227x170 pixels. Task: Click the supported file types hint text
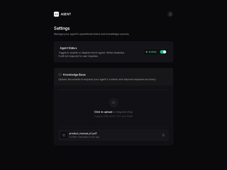pos(113,116)
